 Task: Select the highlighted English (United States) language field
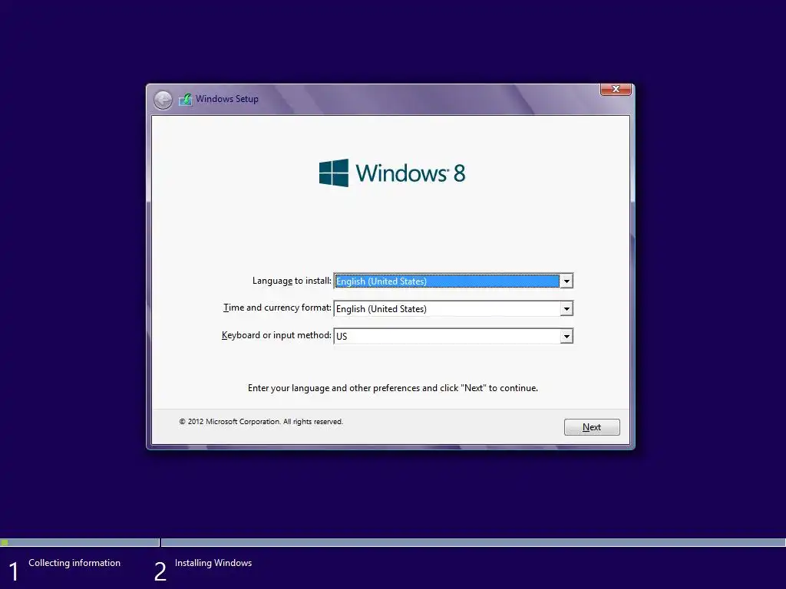click(447, 281)
